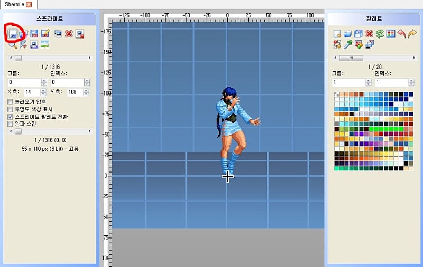Screen dimensions: 423x267
Task: Click the PCX image export icon
Action: tap(34, 44)
